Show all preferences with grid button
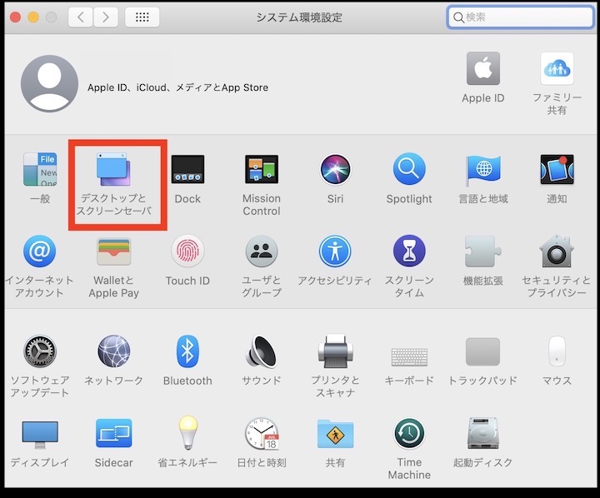The height and width of the screenshot is (498, 600). pyautogui.click(x=142, y=17)
